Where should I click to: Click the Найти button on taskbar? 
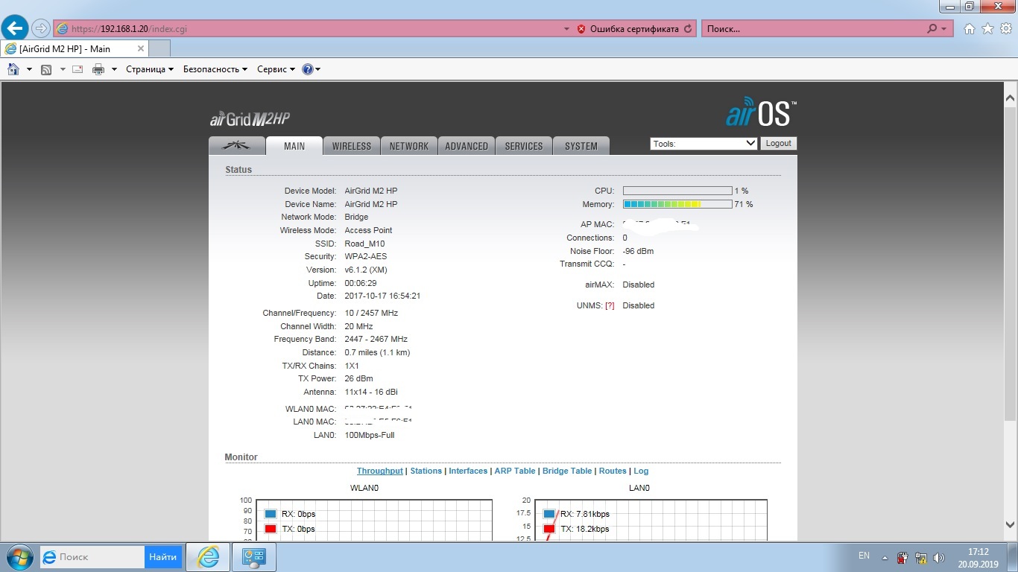click(162, 556)
